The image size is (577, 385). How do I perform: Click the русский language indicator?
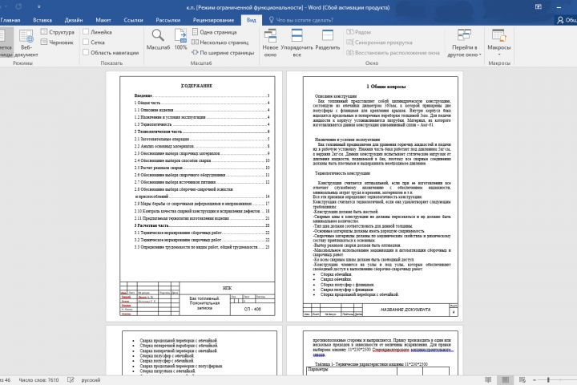[x=91, y=380]
